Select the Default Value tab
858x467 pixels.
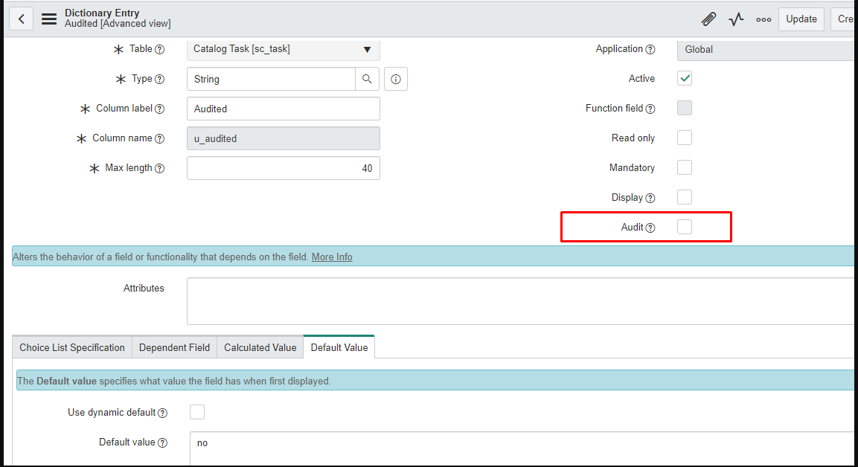point(339,347)
